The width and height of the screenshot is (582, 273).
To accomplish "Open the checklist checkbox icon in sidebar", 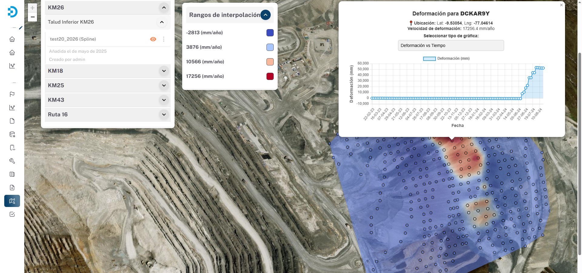I will tap(12, 214).
